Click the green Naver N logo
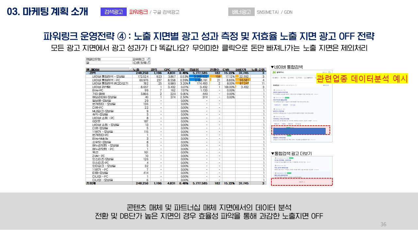The image size is (418, 235). 274,72
